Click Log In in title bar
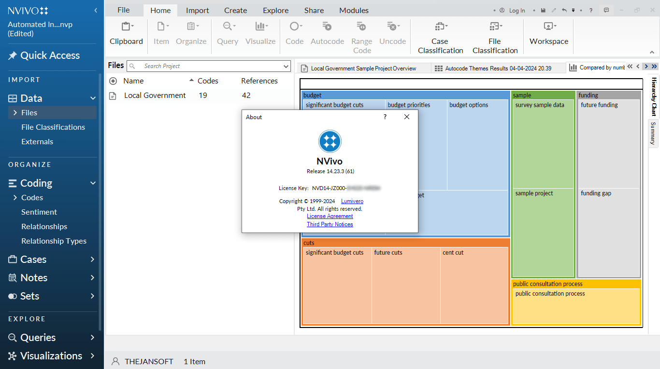Screen dimensions: 660x369 tap(517, 11)
